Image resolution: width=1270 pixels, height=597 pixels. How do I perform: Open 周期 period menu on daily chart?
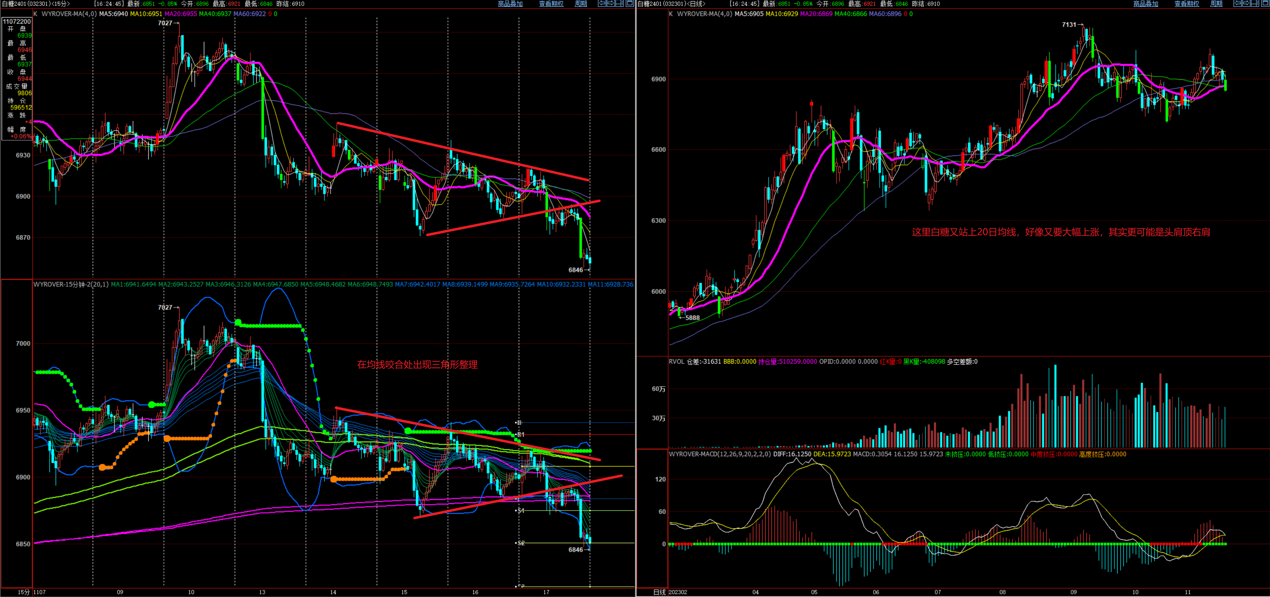coord(1216,4)
